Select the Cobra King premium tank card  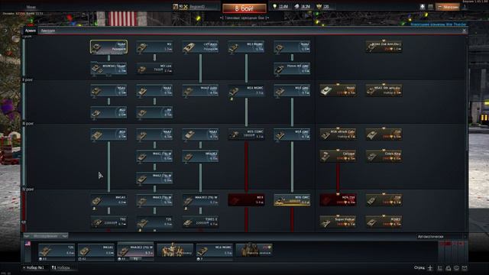point(384,156)
